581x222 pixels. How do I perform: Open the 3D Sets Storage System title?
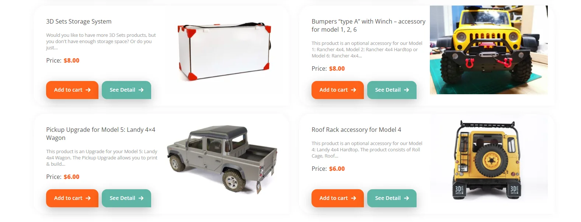pyautogui.click(x=79, y=21)
